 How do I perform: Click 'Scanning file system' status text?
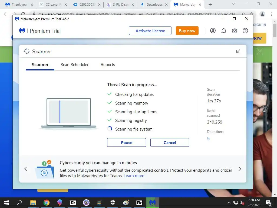pos(134,129)
